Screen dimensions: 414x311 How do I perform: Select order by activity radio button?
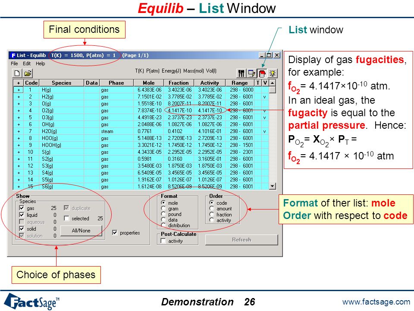tap(212, 220)
